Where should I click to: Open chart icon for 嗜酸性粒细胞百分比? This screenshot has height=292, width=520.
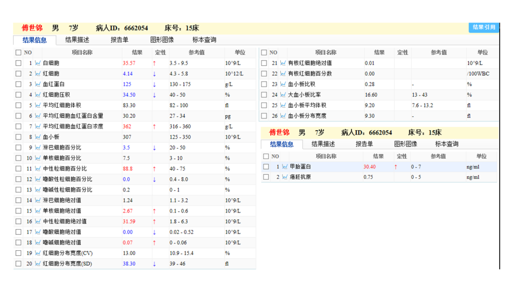coord(38,179)
